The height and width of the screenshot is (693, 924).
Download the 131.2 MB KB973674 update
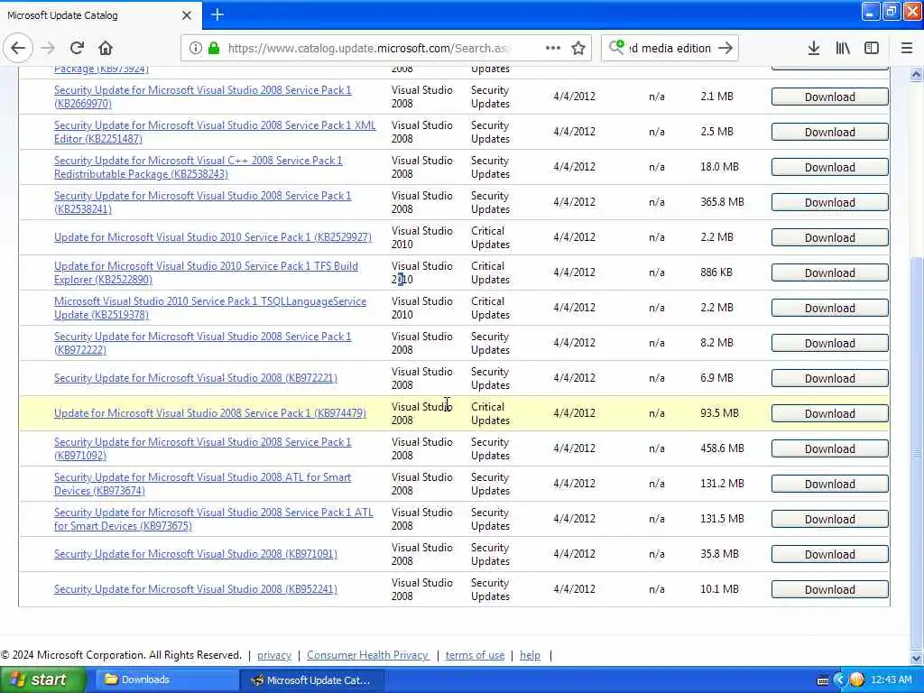coord(830,484)
